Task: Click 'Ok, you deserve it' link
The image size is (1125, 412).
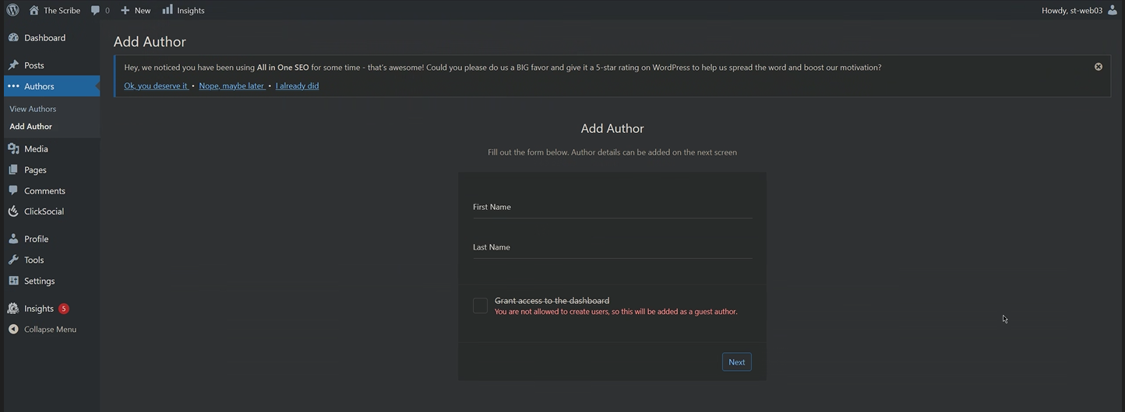Action: tap(156, 86)
